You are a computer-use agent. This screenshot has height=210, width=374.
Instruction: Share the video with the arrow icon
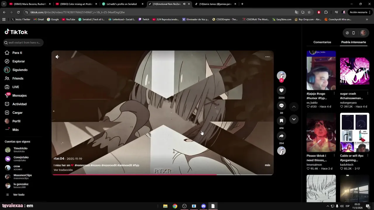point(281,136)
